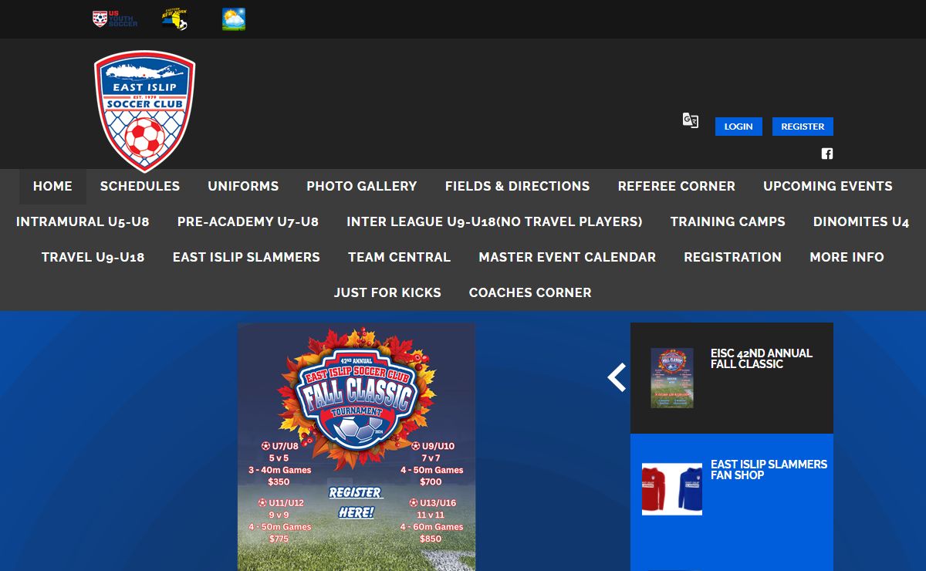Image resolution: width=926 pixels, height=571 pixels.
Task: Open MASTER EVENT CALENDAR menu item
Action: 567,257
